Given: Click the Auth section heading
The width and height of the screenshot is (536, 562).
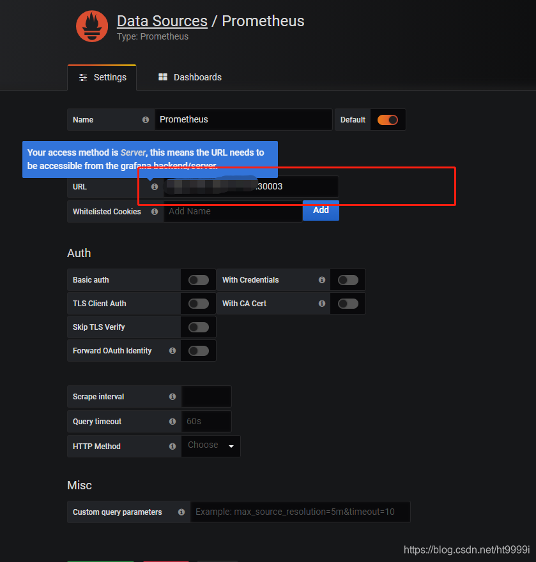Looking at the screenshot, I should 79,253.
